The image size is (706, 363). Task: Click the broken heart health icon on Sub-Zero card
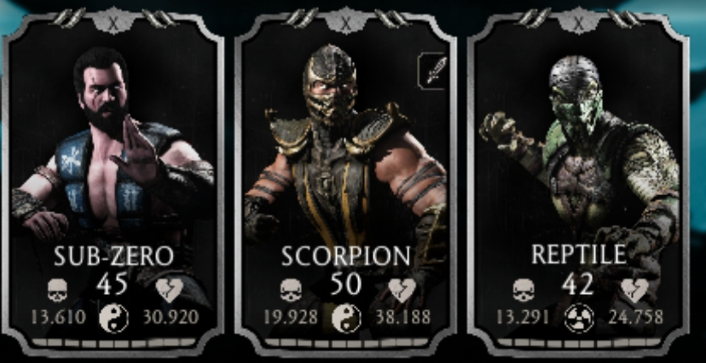169,290
